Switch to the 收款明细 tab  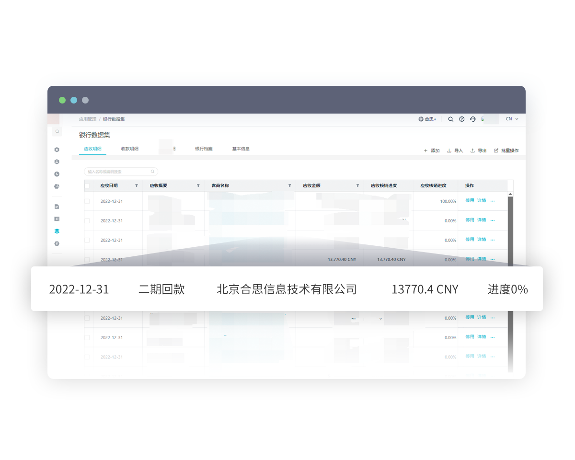coord(130,149)
